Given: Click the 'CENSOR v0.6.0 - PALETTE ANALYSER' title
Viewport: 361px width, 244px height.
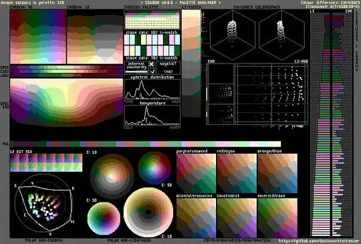Looking at the screenshot, I should [180, 3].
